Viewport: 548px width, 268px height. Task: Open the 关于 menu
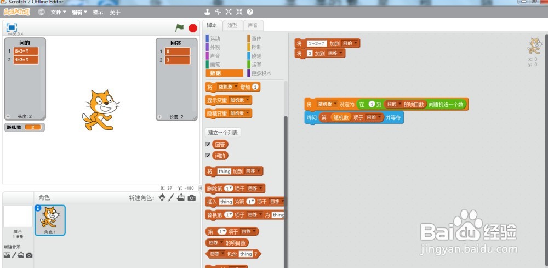click(115, 12)
